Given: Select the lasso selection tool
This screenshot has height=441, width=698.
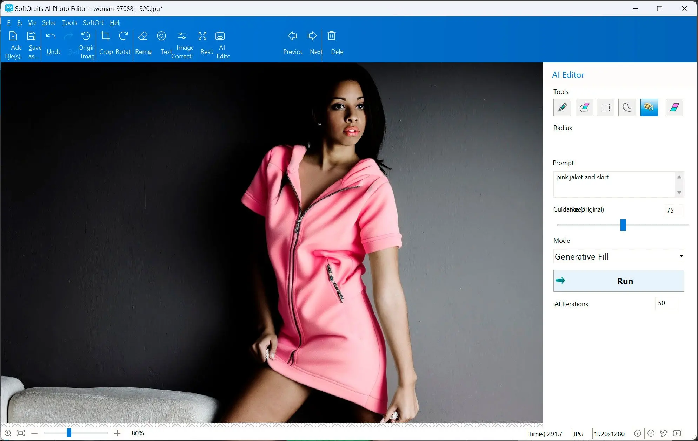Looking at the screenshot, I should coord(627,107).
